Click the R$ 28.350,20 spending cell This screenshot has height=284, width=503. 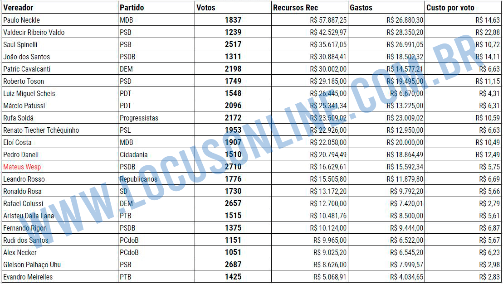tap(386, 32)
